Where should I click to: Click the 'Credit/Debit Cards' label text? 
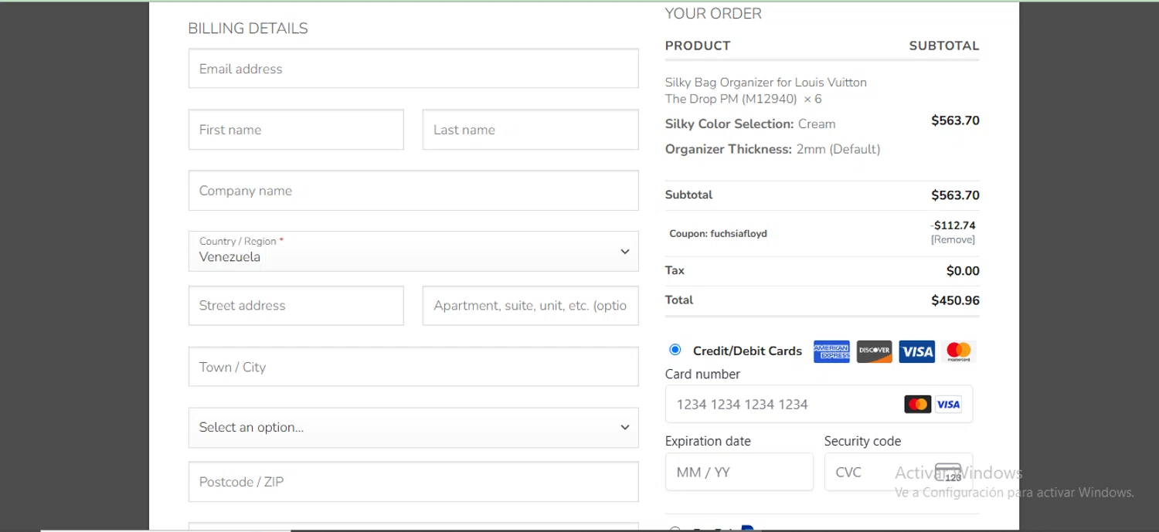[x=747, y=351]
